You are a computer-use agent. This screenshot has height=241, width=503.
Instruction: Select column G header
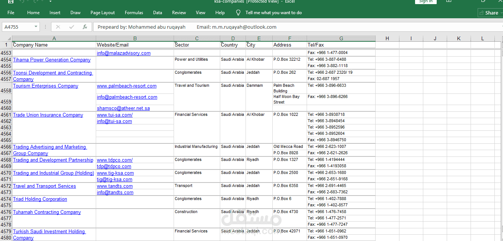[341, 38]
